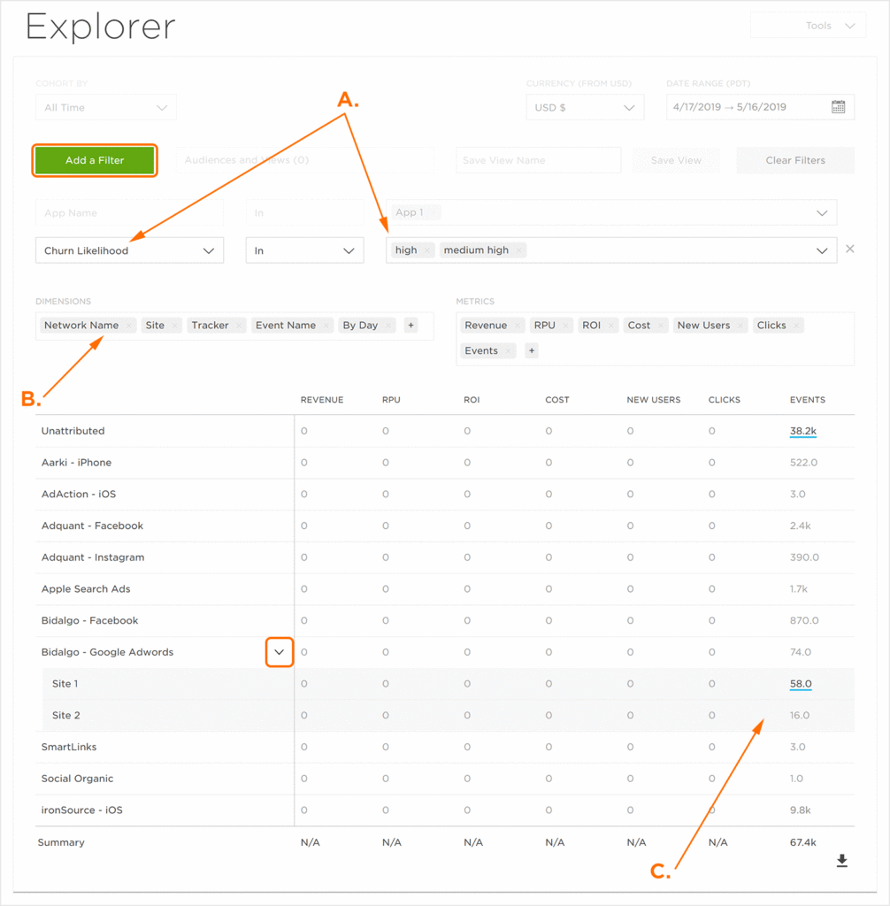Viewport: 890px width, 906px height.
Task: Select the Adquant - Instagram row
Action: click(x=445, y=557)
